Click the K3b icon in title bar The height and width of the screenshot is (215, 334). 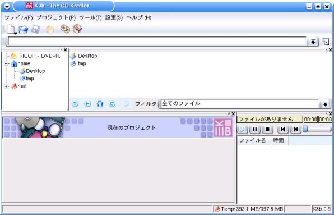pyautogui.click(x=29, y=6)
